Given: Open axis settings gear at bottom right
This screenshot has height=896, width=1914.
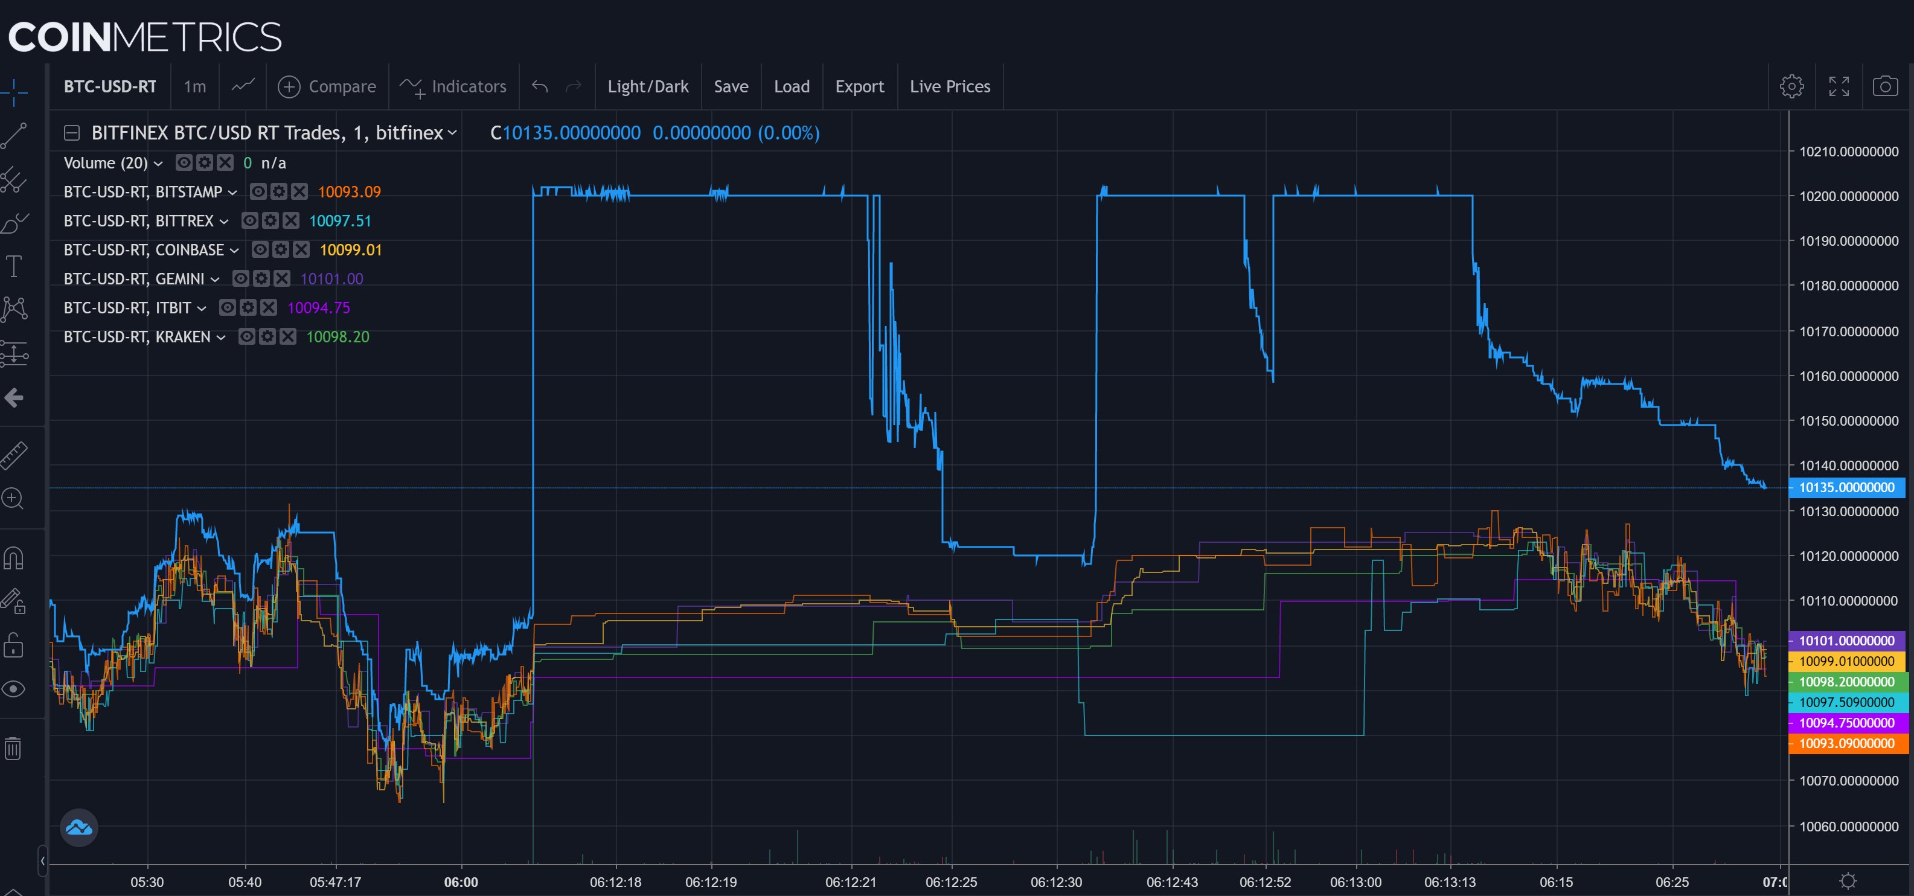Looking at the screenshot, I should pyautogui.click(x=1848, y=881).
